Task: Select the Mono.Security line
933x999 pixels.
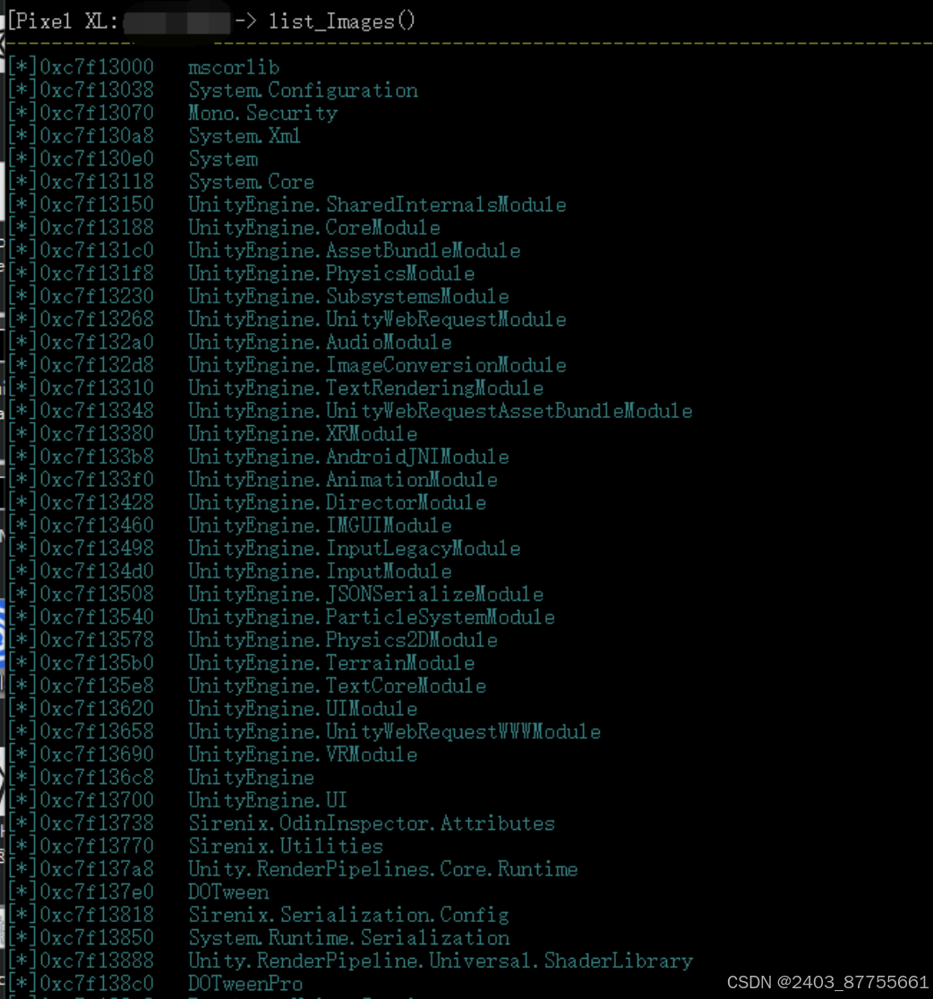Action: tap(263, 114)
